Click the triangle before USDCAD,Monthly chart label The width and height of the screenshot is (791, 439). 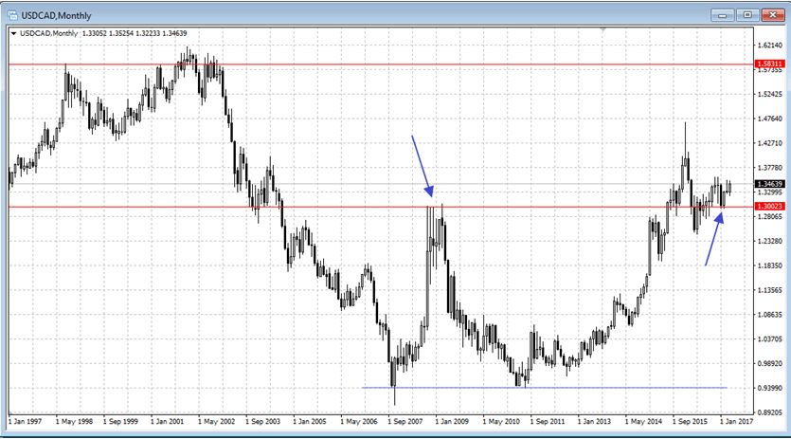12,33
